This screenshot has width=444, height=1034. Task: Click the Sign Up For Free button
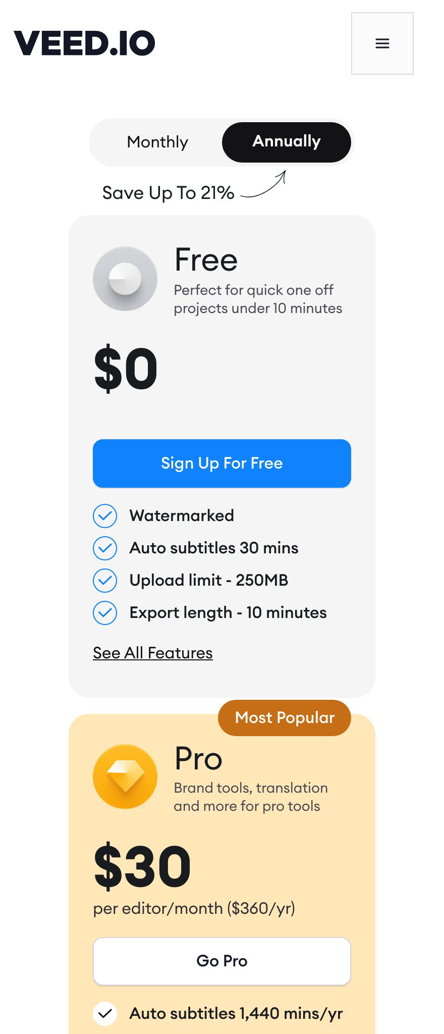(x=222, y=463)
